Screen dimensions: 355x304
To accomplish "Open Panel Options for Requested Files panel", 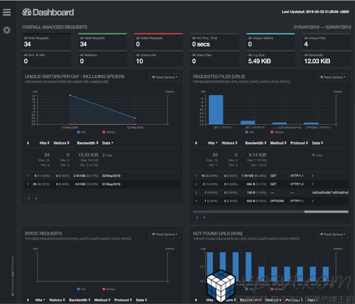I will tap(333, 77).
